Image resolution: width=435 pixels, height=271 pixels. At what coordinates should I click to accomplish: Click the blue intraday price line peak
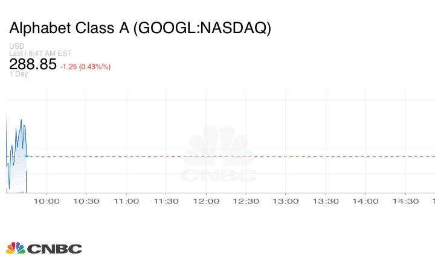[x=21, y=120]
